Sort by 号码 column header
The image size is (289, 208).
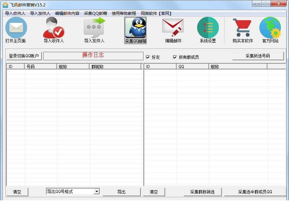point(41,67)
